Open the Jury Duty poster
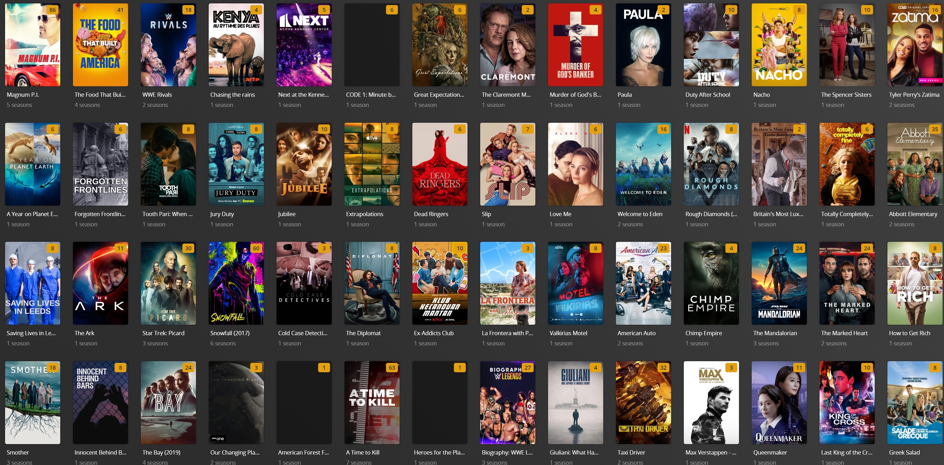Viewport: 944px width, 465px height. (236, 164)
